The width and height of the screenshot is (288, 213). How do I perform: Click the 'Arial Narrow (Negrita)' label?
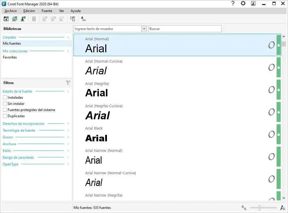(x=104, y=195)
